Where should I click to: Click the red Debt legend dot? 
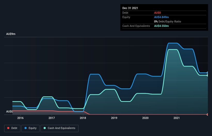(x=8, y=128)
